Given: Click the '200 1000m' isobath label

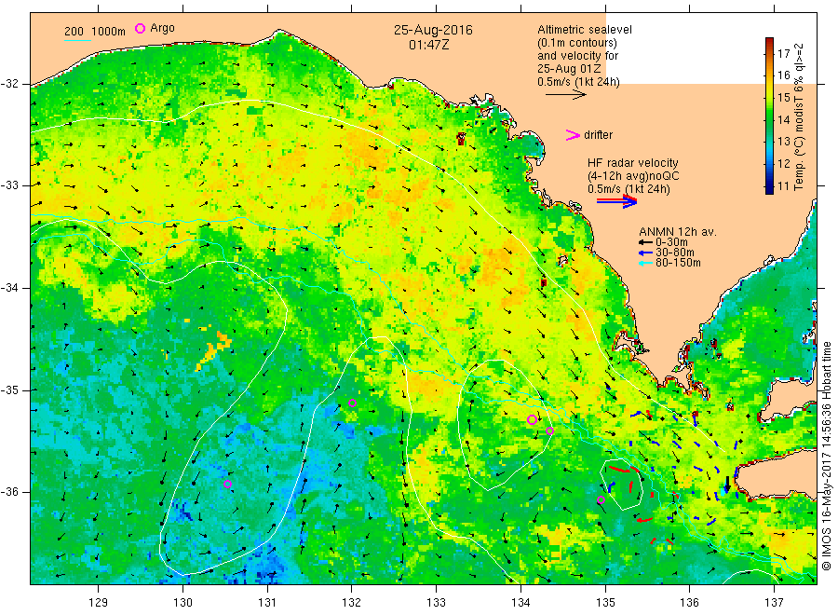Looking at the screenshot, I should click(x=95, y=32).
